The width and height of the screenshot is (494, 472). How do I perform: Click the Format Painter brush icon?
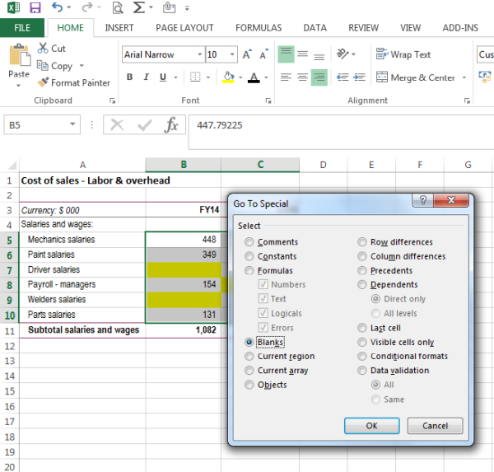pyautogui.click(x=44, y=82)
